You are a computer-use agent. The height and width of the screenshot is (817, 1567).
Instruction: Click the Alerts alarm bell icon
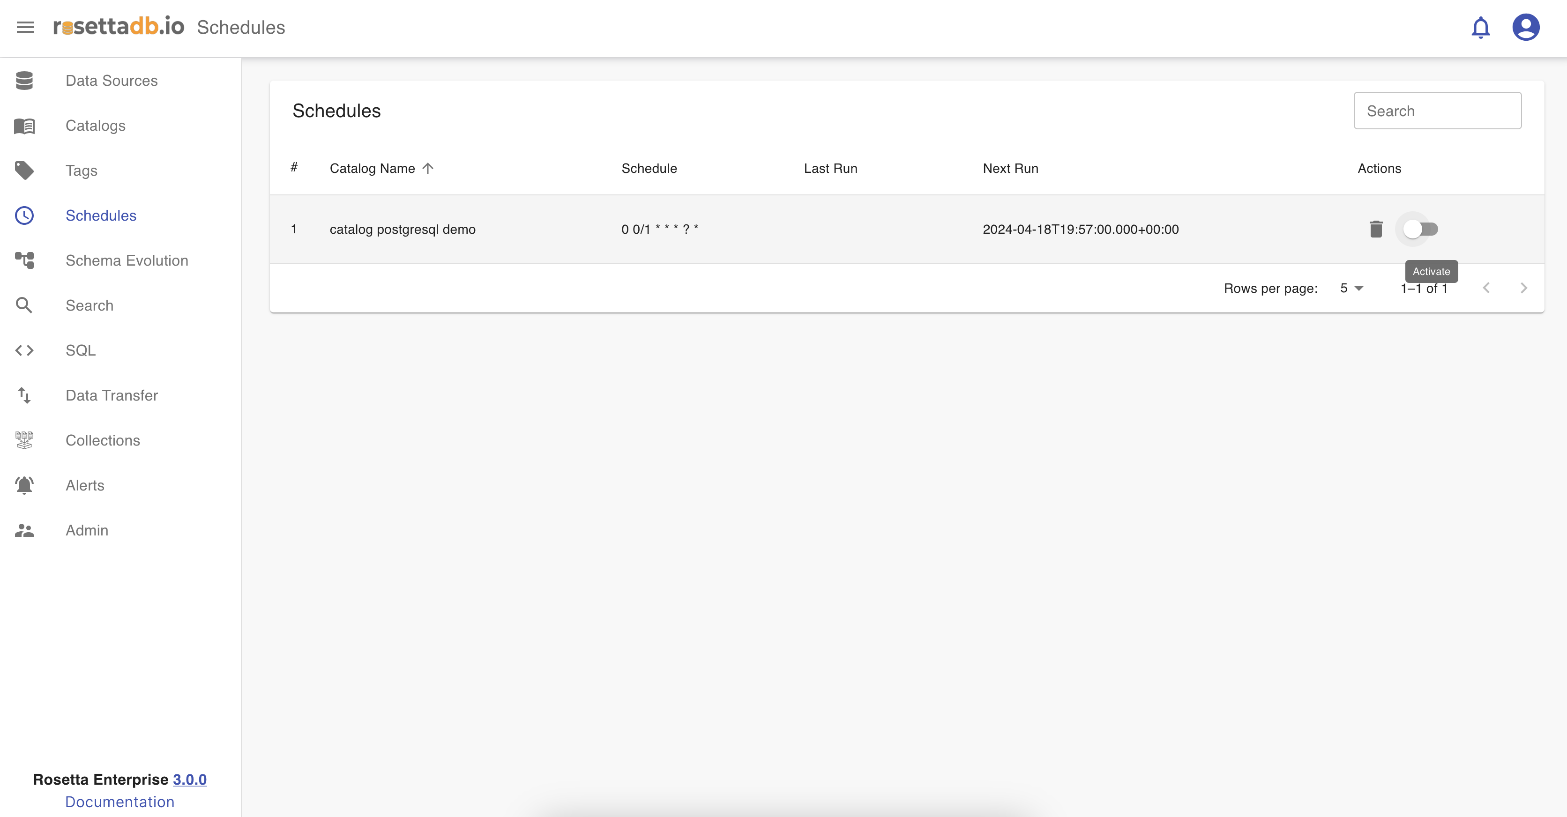[x=24, y=485]
